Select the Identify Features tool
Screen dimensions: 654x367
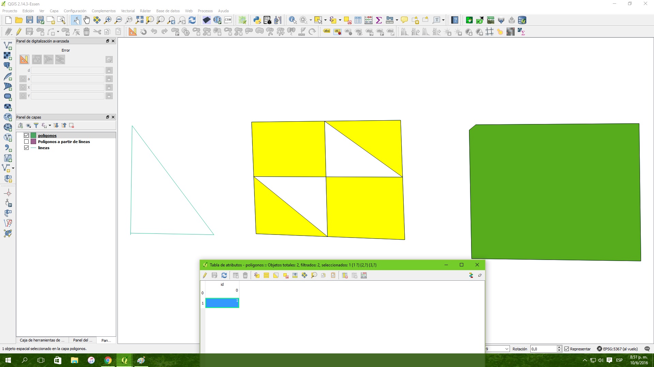292,20
